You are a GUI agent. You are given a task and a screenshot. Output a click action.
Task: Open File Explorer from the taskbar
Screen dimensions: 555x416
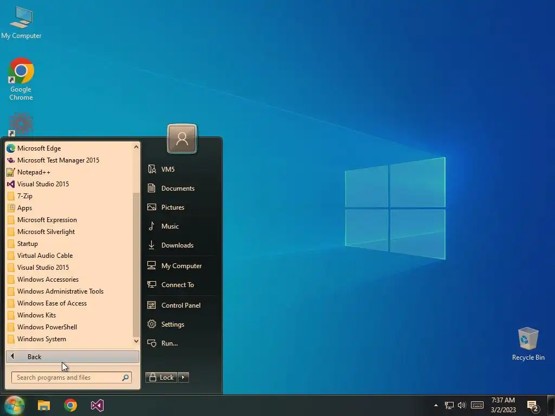tap(44, 405)
